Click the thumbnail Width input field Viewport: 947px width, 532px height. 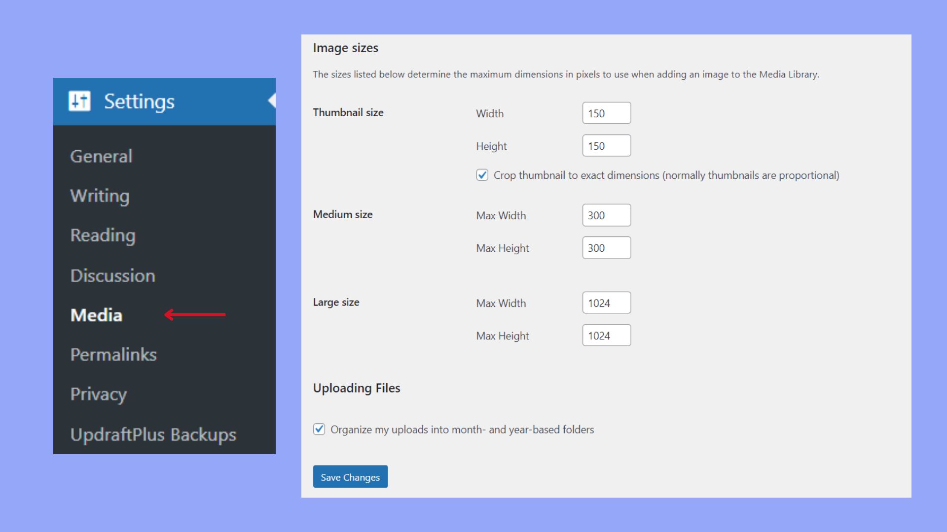point(606,113)
